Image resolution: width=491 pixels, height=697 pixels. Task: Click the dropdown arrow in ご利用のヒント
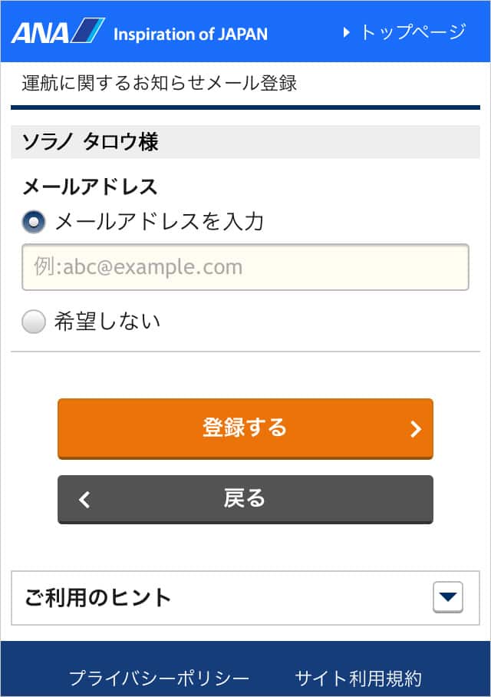(x=448, y=597)
